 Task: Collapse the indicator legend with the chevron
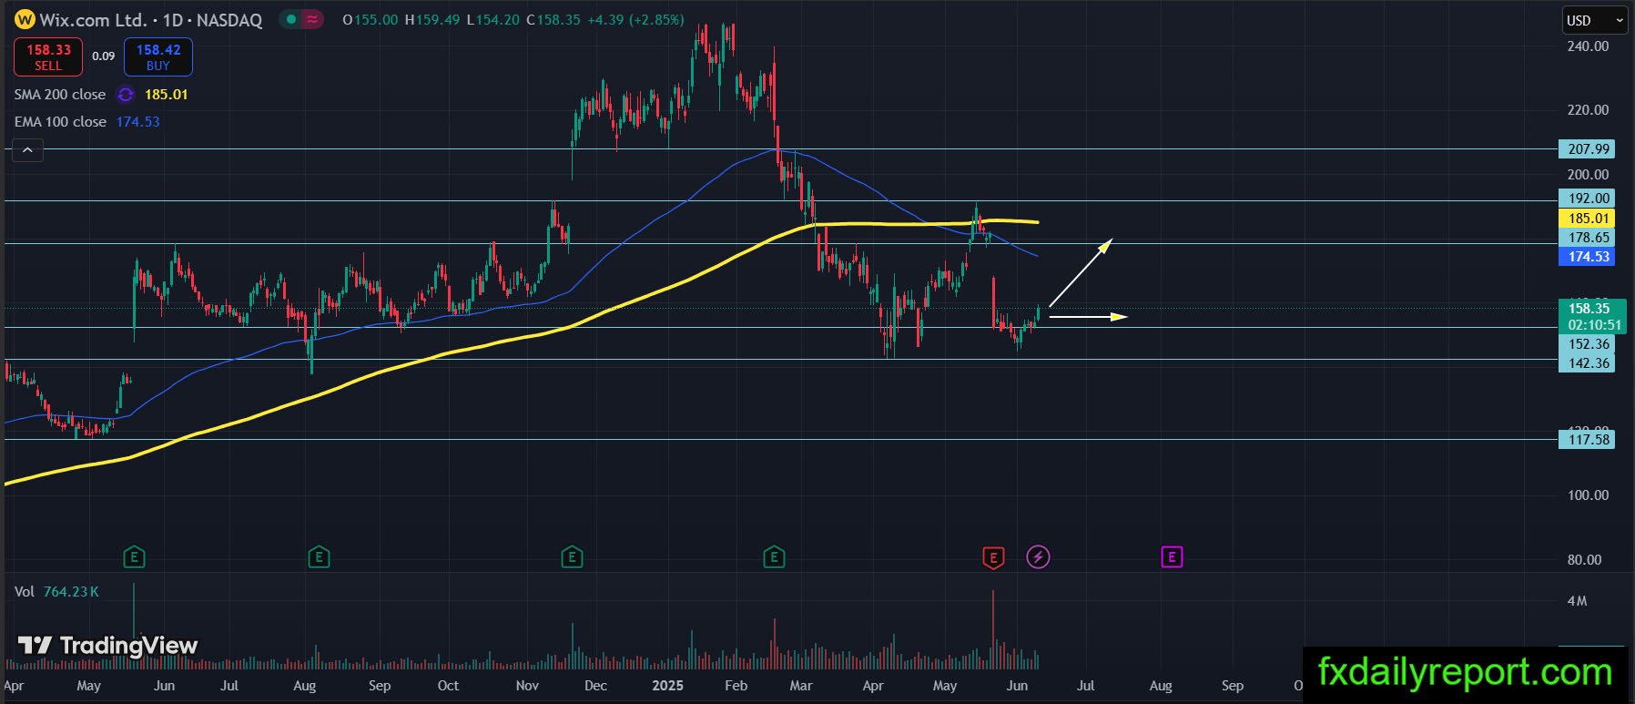pyautogui.click(x=27, y=150)
